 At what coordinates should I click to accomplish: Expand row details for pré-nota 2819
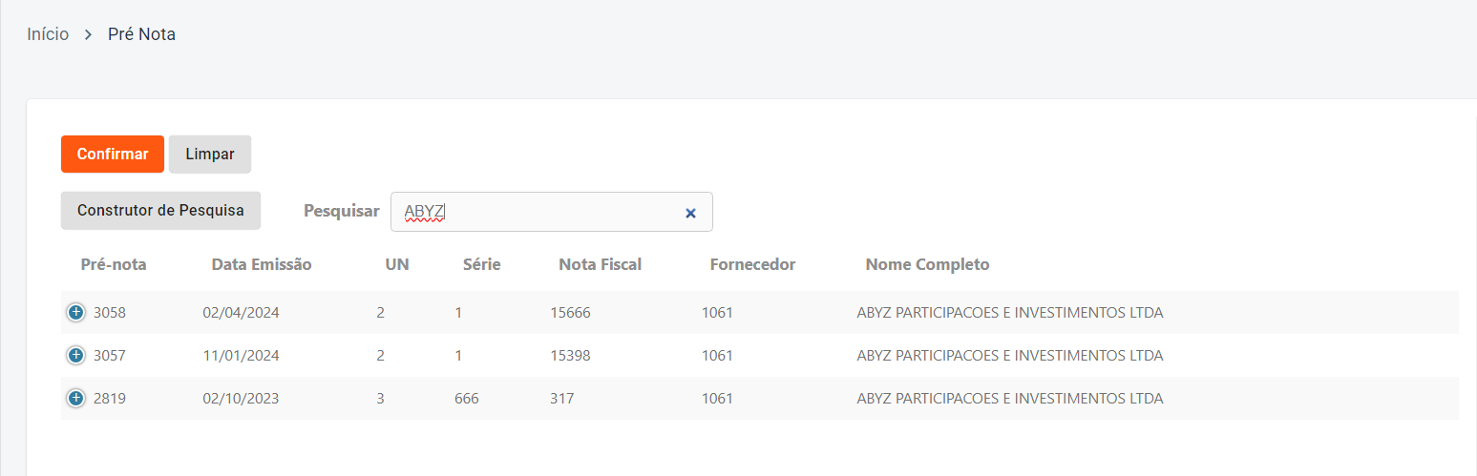76,399
